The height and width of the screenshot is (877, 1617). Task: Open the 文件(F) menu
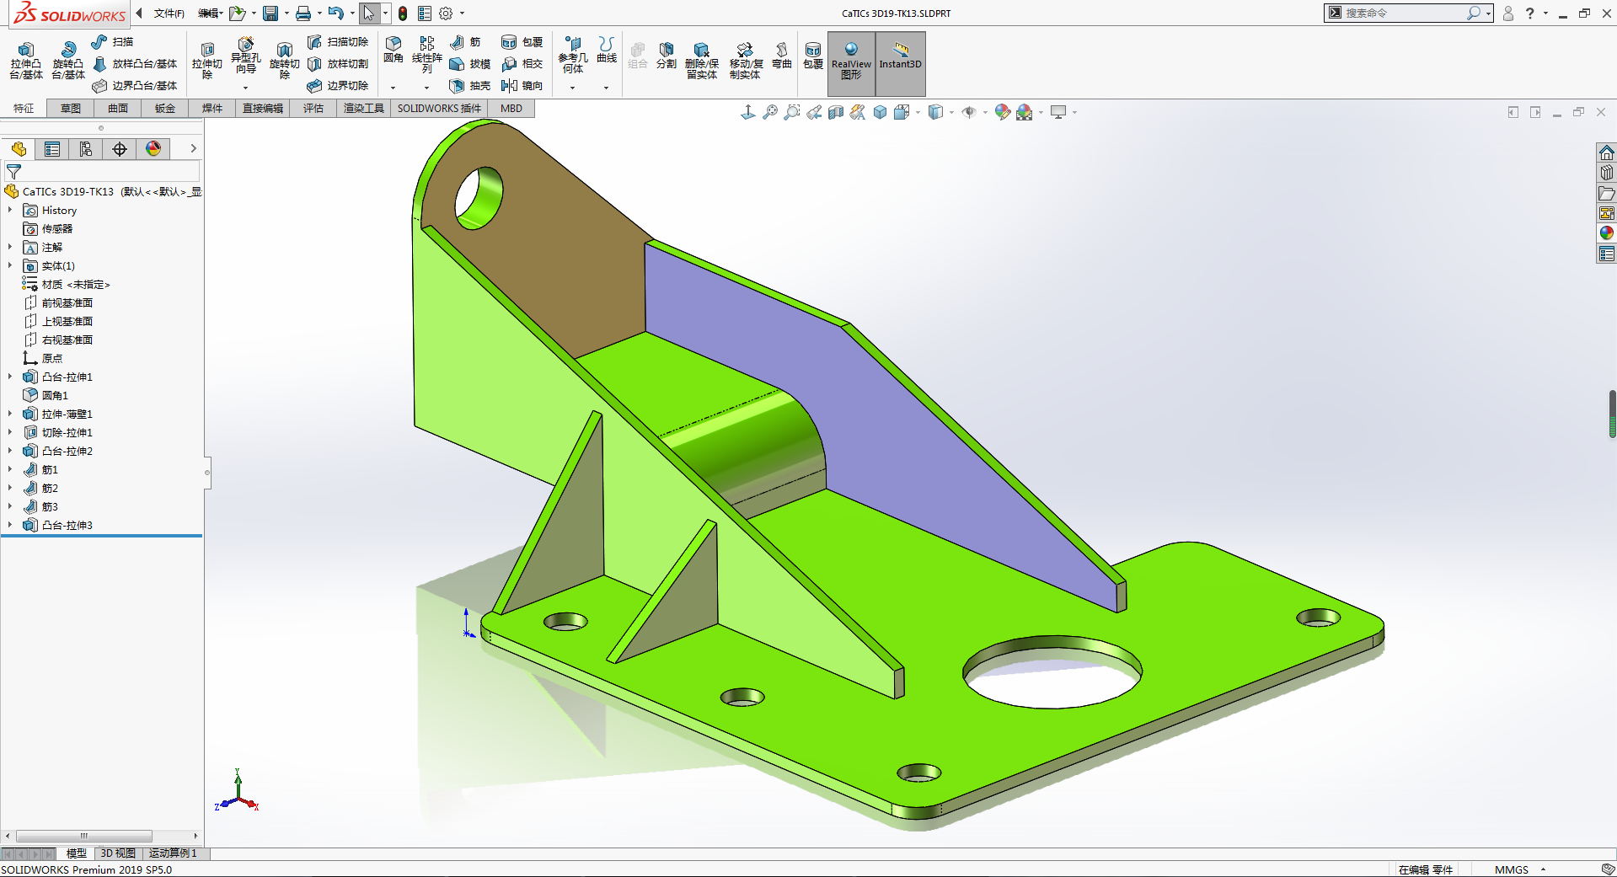169,13
